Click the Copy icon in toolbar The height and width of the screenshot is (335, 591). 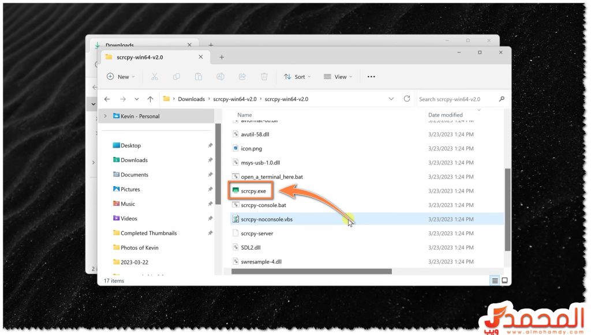176,77
